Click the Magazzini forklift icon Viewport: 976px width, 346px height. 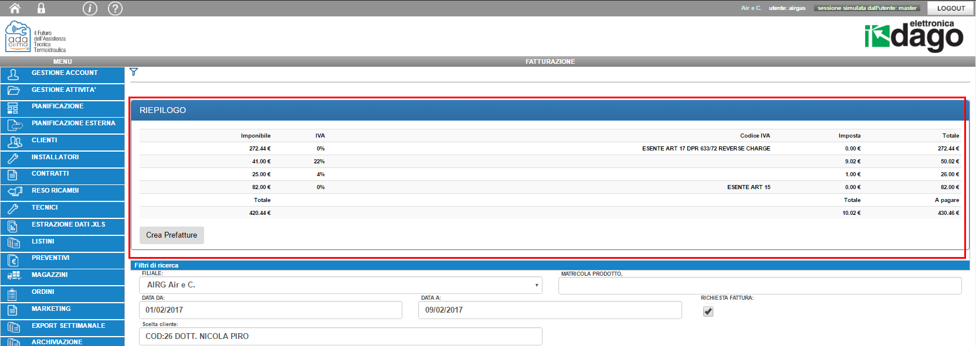coord(14,276)
